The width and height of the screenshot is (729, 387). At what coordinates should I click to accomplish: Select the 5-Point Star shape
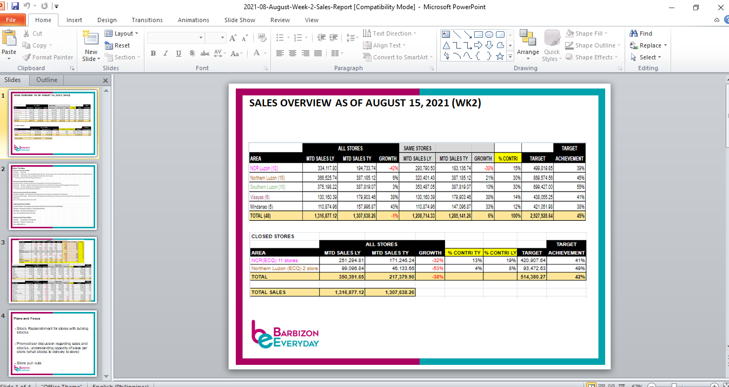(x=500, y=56)
